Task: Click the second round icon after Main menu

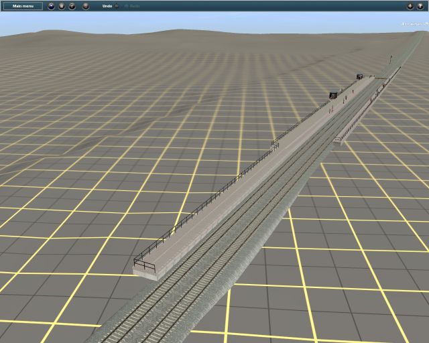Action: 62,6
